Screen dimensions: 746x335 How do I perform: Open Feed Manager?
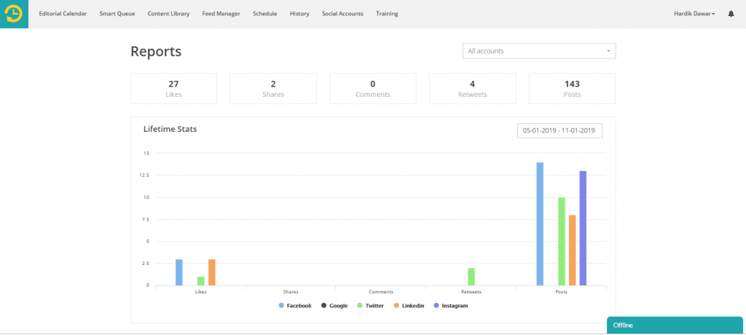pos(221,14)
